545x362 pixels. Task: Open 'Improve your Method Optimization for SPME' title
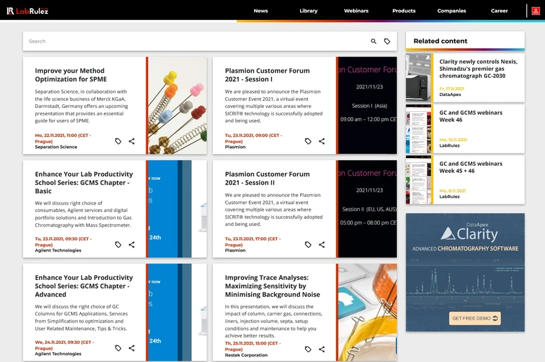71,75
